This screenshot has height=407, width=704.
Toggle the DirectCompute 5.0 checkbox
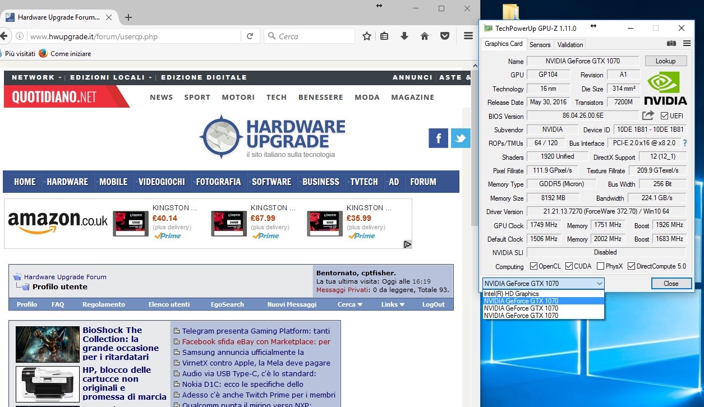[x=631, y=266]
